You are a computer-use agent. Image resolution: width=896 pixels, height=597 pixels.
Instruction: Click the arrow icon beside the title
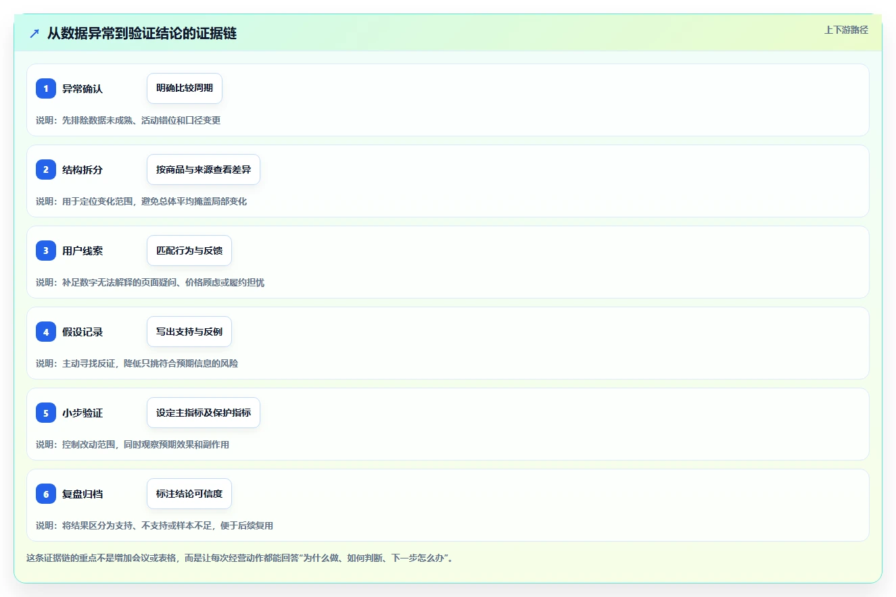[34, 33]
